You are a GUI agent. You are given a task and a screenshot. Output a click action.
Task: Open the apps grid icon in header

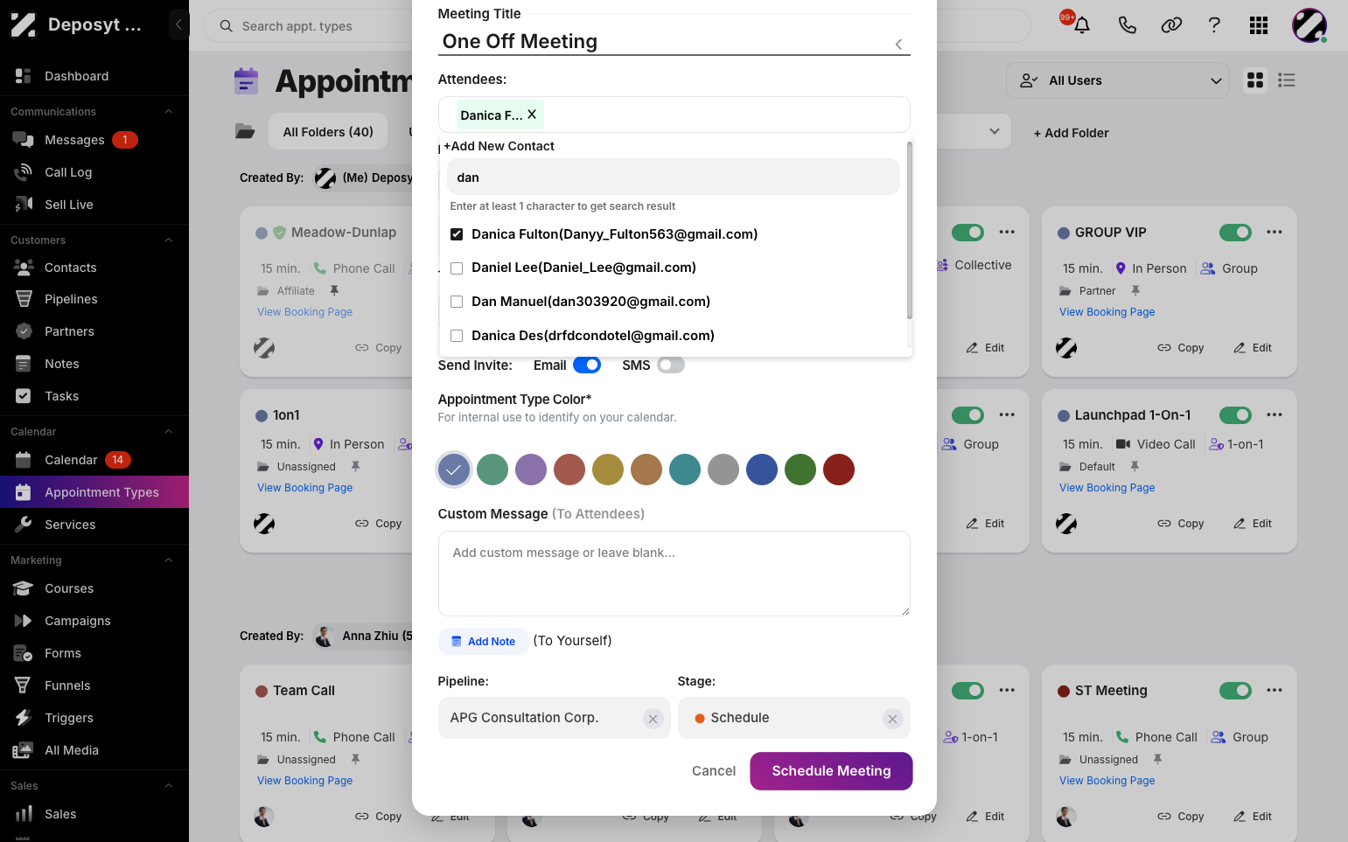point(1259,25)
